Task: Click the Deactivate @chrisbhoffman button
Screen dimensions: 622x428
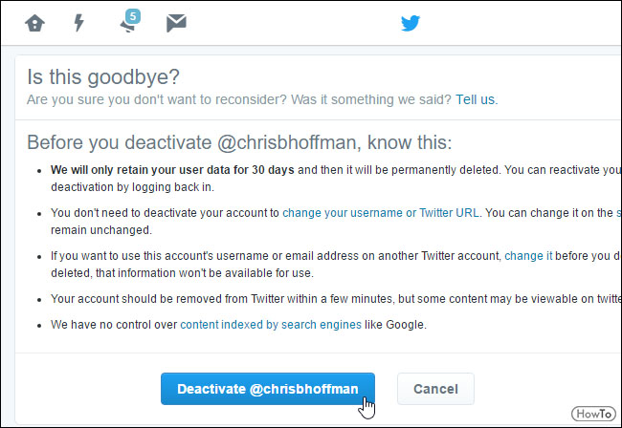Action: tap(268, 389)
